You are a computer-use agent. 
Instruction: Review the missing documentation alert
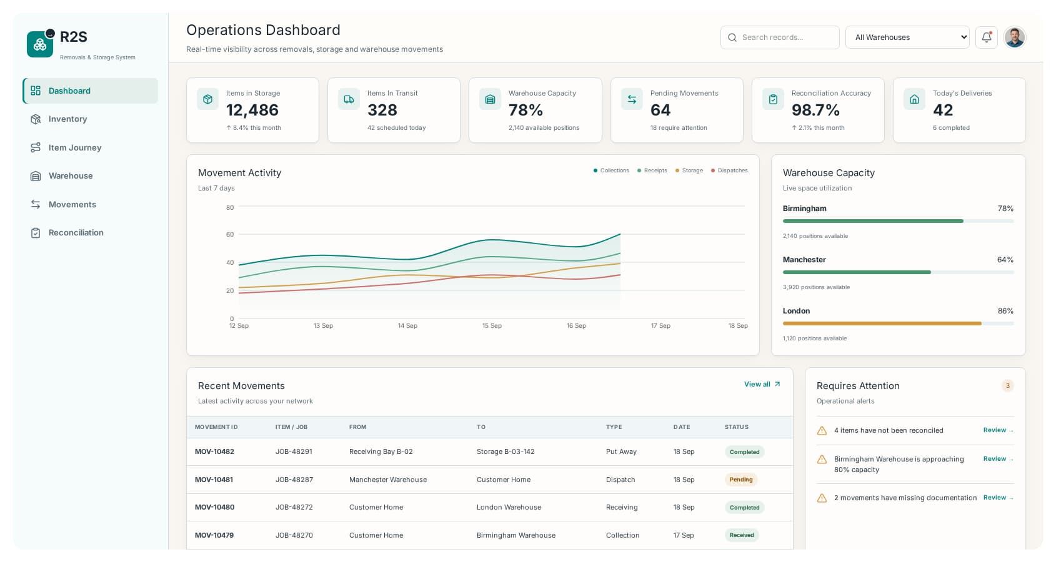998,498
